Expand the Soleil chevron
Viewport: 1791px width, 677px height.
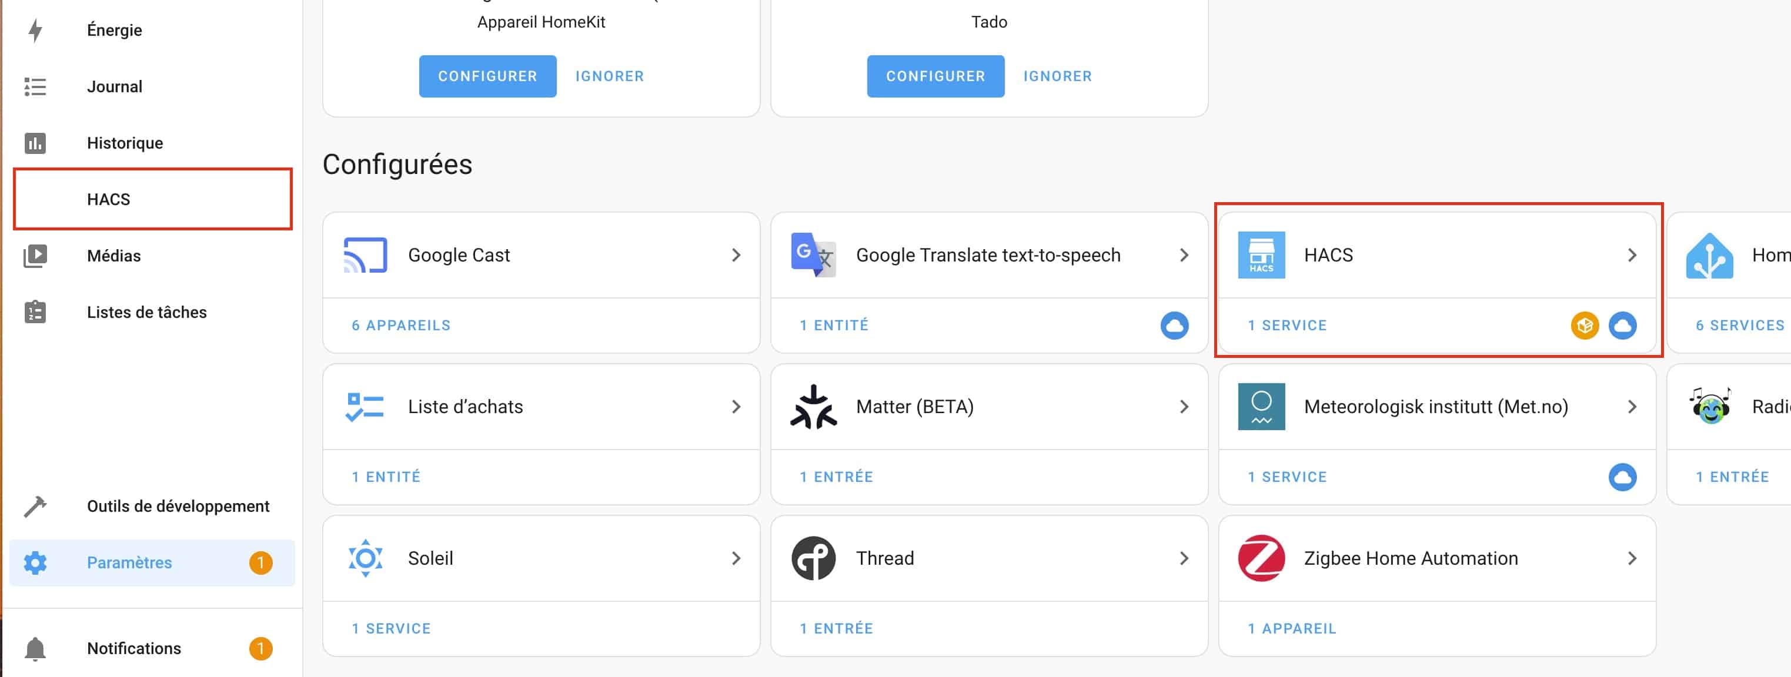click(736, 558)
